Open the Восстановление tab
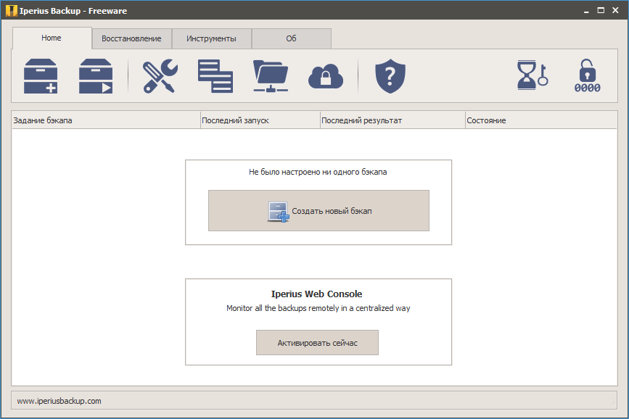Viewport: 629px width, 419px height. [131, 38]
